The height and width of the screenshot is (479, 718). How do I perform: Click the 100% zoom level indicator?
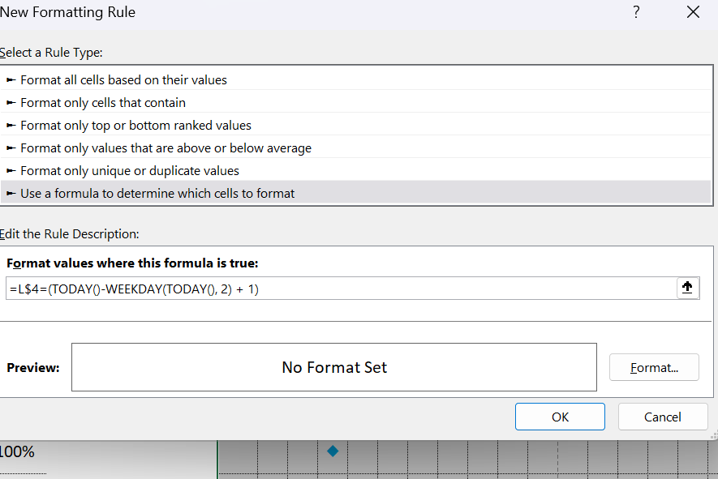17,451
